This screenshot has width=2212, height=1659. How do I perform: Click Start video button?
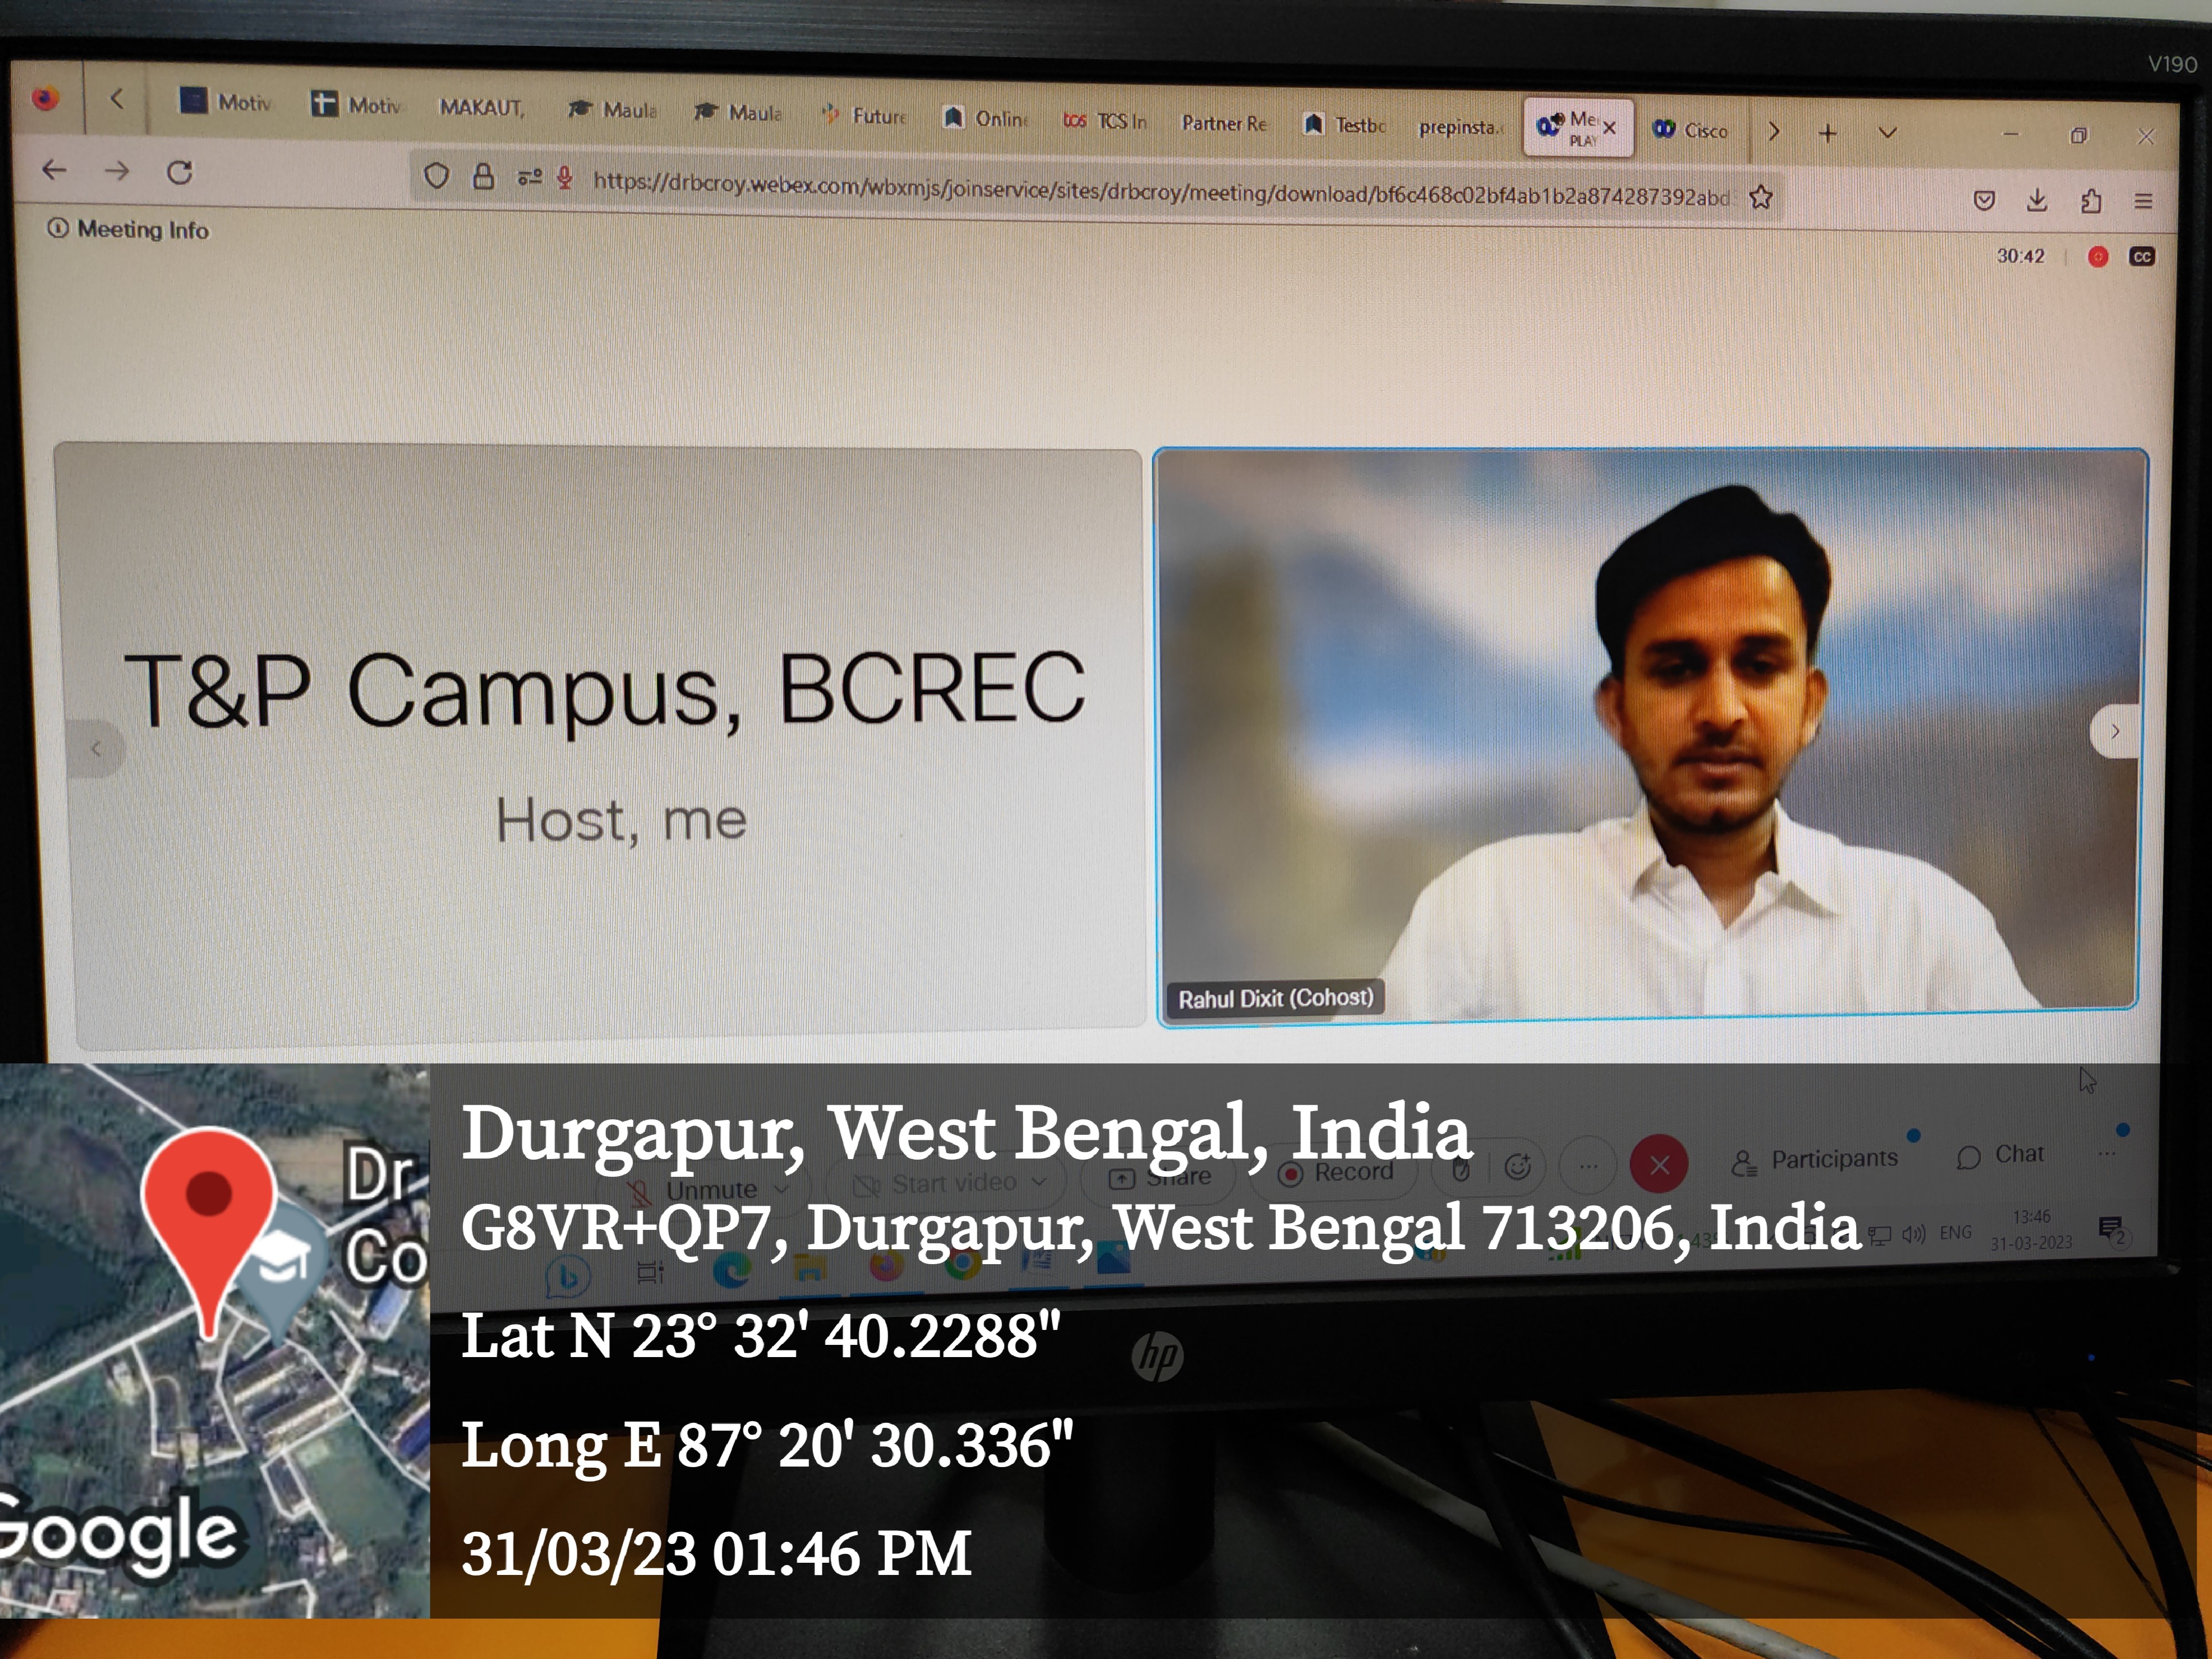[x=936, y=1184]
